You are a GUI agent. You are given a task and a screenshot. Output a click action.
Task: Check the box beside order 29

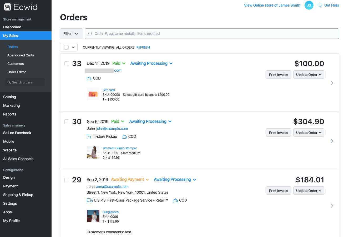(x=67, y=180)
